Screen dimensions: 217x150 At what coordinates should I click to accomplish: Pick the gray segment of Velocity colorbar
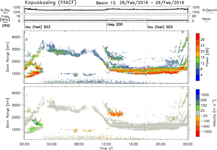[x=198, y=113]
